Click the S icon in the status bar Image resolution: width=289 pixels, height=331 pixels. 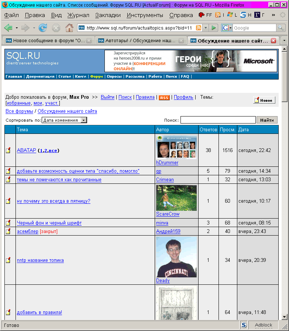pyautogui.click(x=244, y=325)
